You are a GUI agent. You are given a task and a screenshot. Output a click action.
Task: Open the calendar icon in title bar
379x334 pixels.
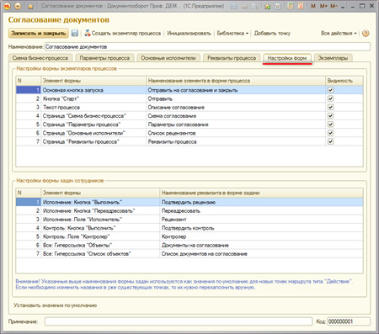click(x=301, y=6)
